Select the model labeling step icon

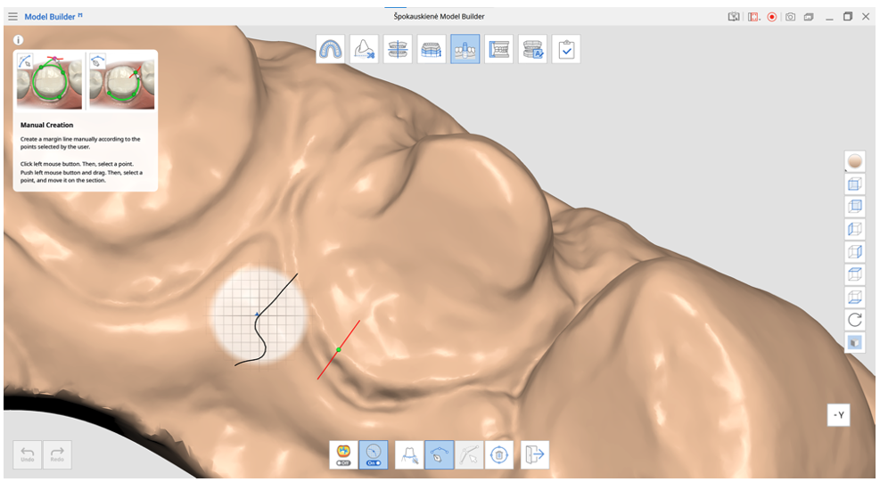[532, 49]
